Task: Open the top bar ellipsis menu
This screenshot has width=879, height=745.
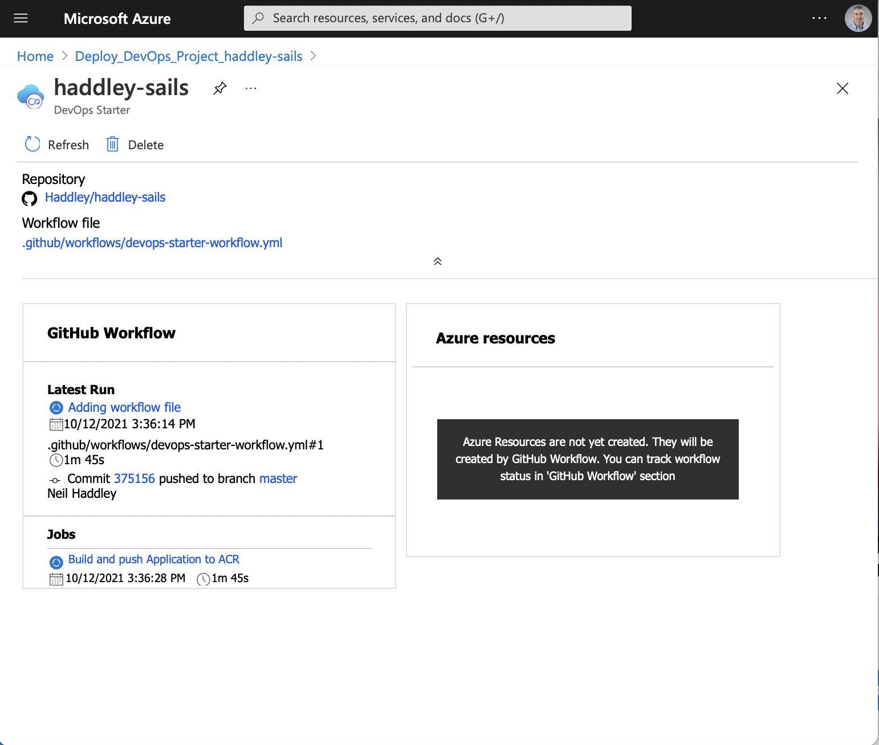Action: [x=819, y=18]
